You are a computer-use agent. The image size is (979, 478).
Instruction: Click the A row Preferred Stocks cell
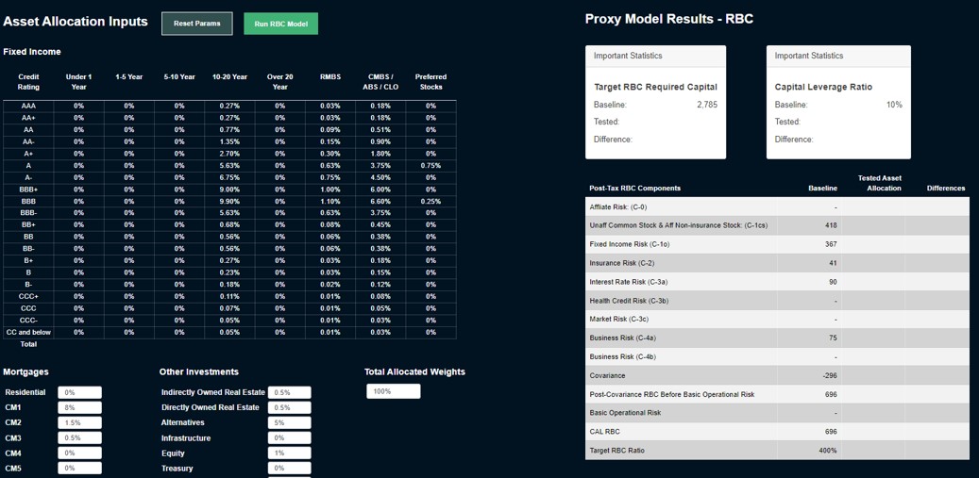point(430,165)
